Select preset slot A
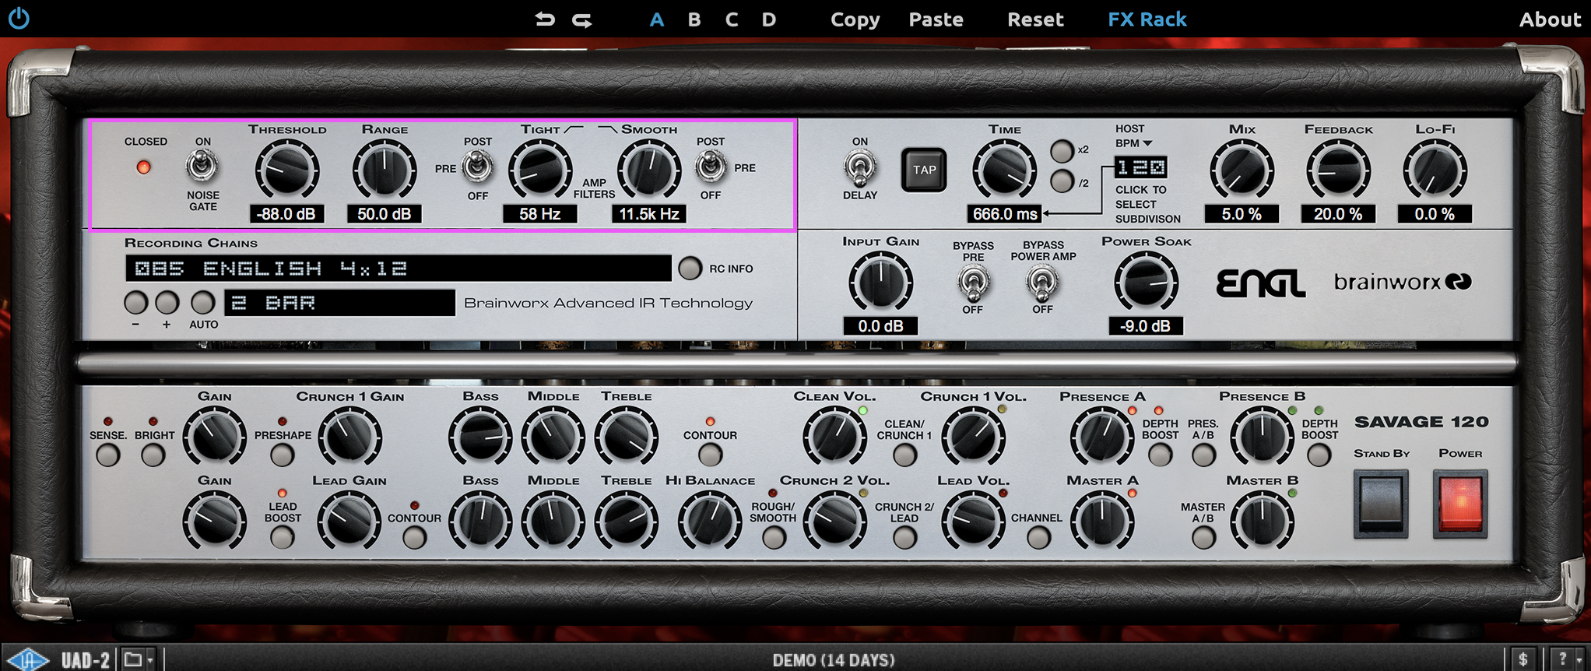Viewport: 1591px width, 671px height. coord(657,19)
